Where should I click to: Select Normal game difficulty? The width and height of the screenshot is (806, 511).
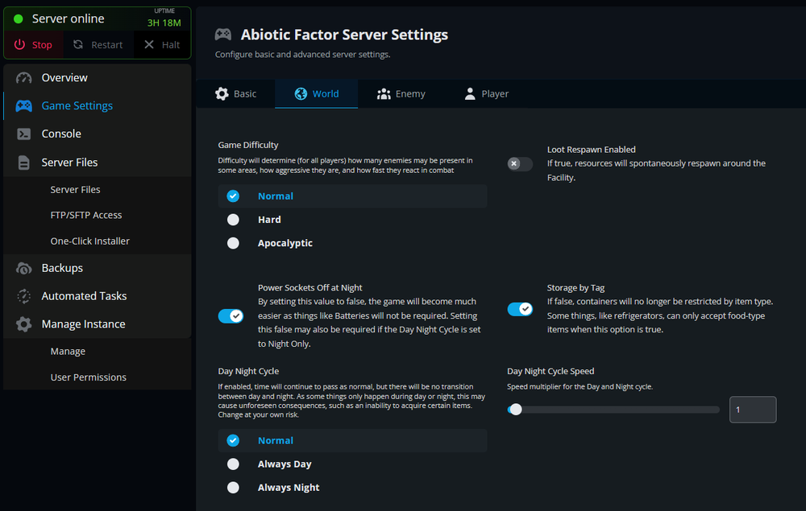point(353,196)
